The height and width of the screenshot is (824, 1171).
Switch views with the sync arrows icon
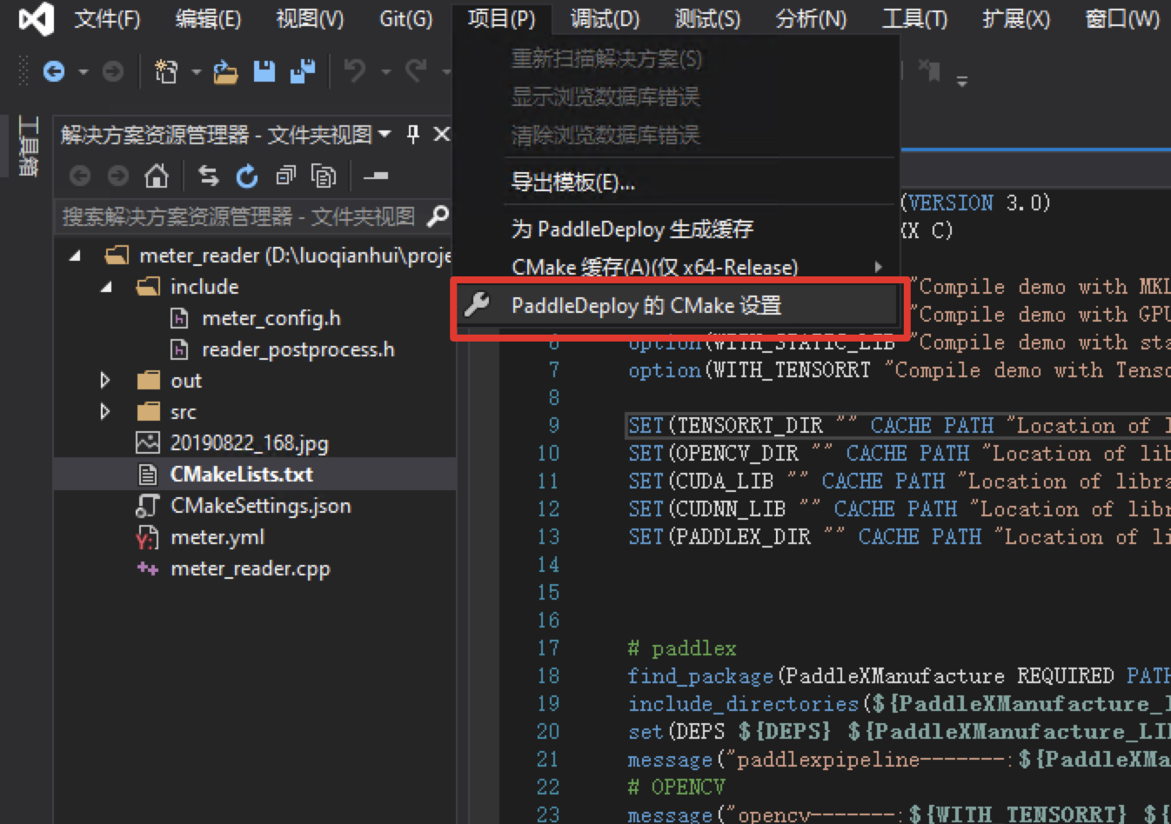pos(209,176)
